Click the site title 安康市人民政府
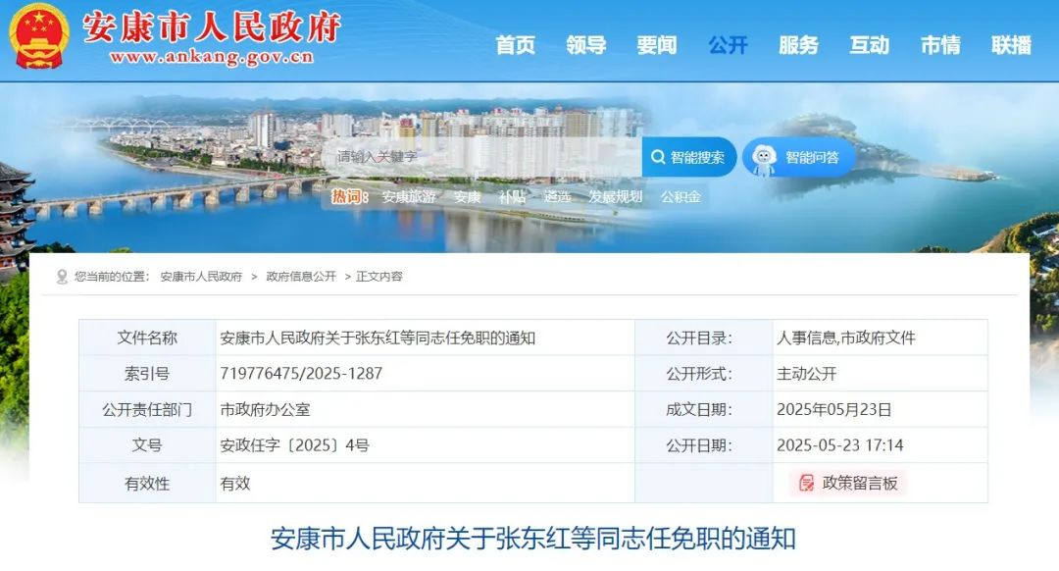 tap(212, 27)
